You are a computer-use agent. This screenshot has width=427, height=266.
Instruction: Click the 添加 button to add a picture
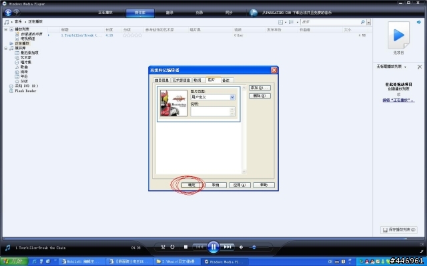(260, 88)
